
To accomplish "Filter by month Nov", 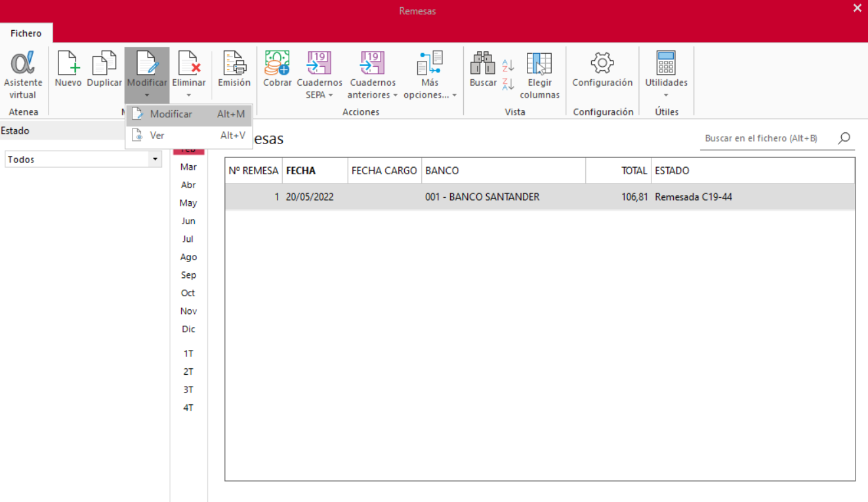I will click(x=188, y=311).
